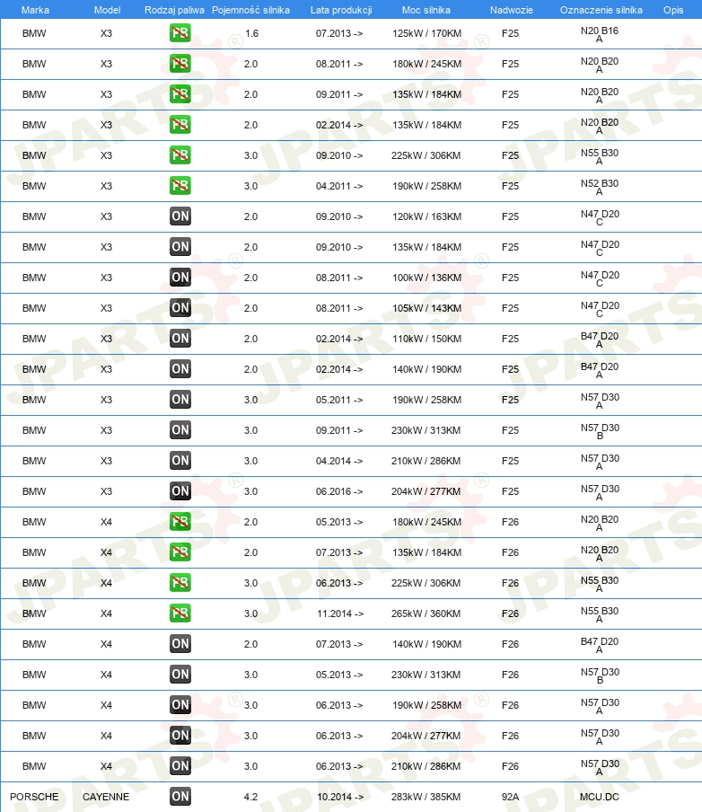The width and height of the screenshot is (702, 812).
Task: Click the N20 B16 A engine code
Action: (x=600, y=34)
